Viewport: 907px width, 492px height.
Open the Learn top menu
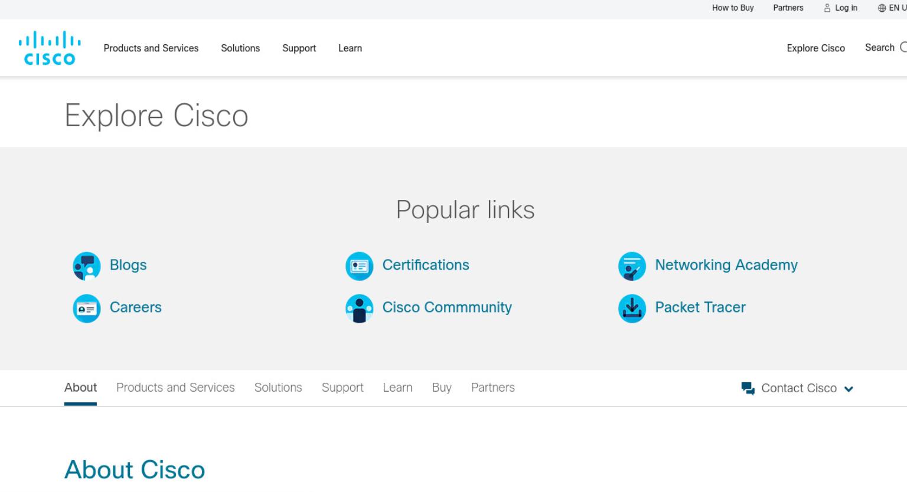pos(350,48)
